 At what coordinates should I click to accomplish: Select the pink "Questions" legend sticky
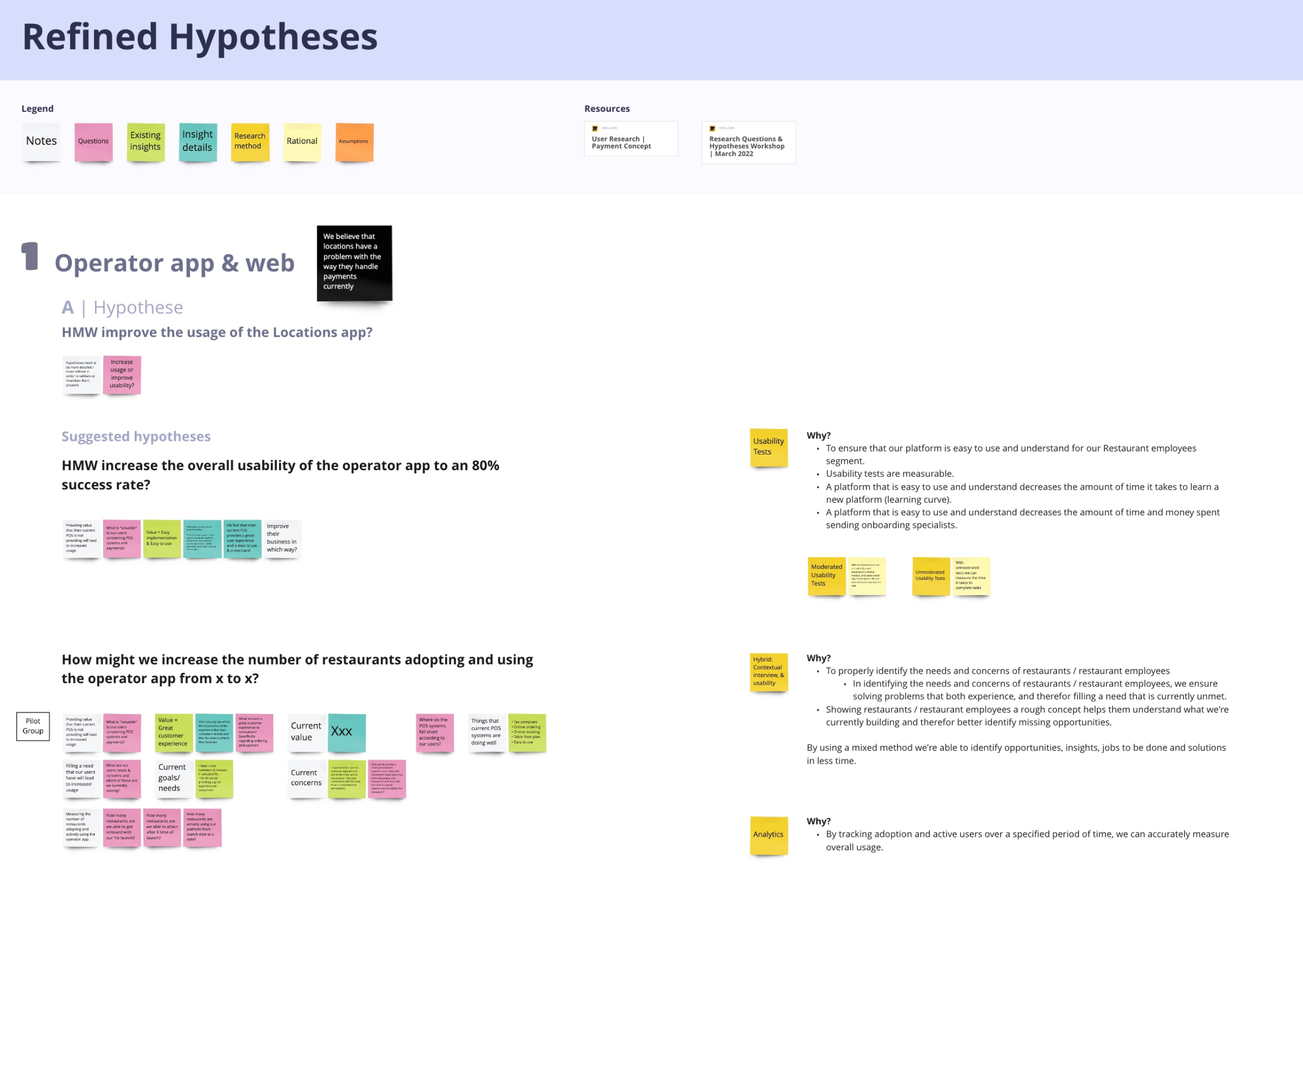coord(93,142)
